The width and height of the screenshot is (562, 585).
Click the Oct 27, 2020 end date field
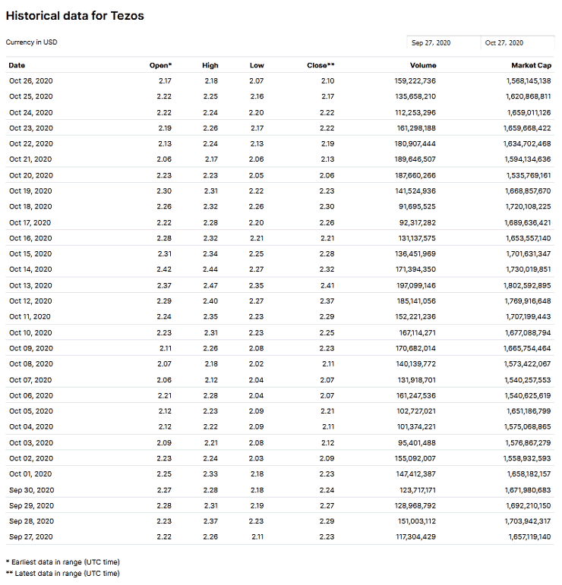(x=516, y=43)
